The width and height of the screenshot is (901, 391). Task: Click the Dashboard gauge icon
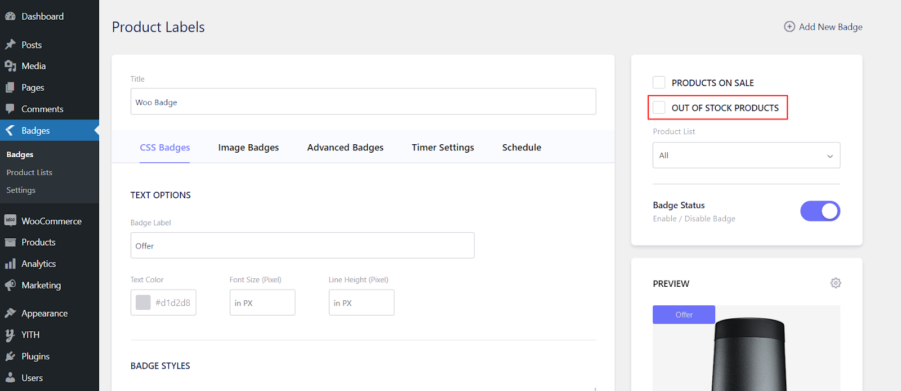point(10,16)
